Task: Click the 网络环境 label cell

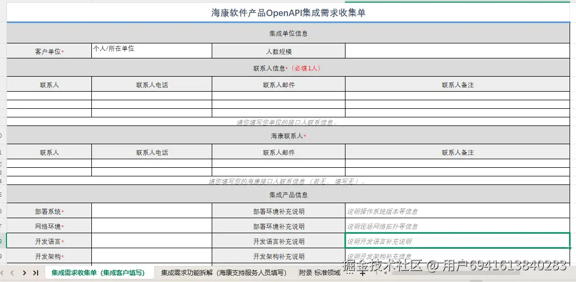Action: (x=49, y=226)
